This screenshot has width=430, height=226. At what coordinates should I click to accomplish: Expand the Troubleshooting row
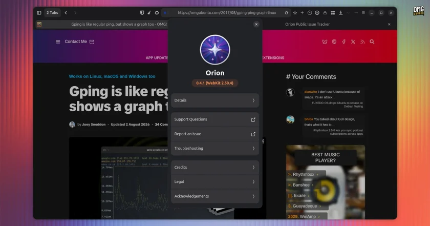[215, 148]
